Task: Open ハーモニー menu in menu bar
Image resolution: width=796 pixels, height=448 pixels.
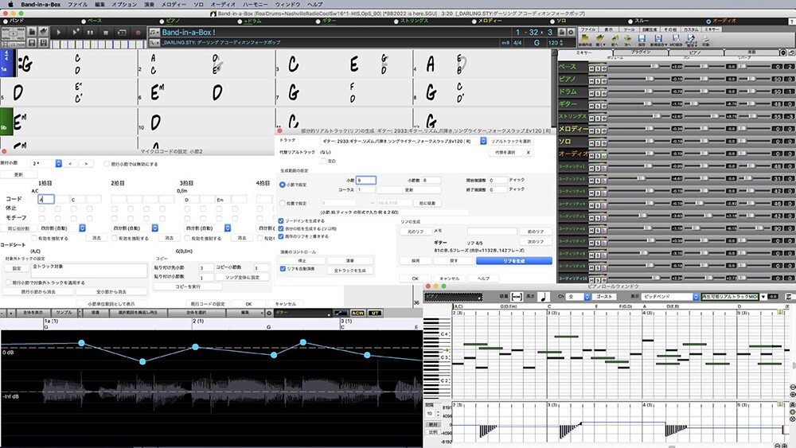Action: pyautogui.click(x=255, y=4)
